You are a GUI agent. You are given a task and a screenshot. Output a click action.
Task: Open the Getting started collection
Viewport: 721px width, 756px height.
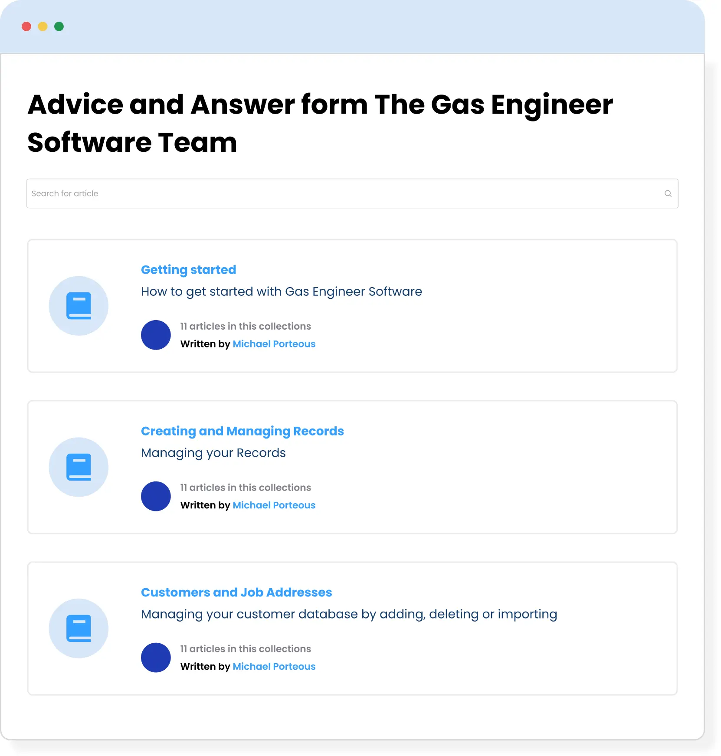(x=188, y=269)
